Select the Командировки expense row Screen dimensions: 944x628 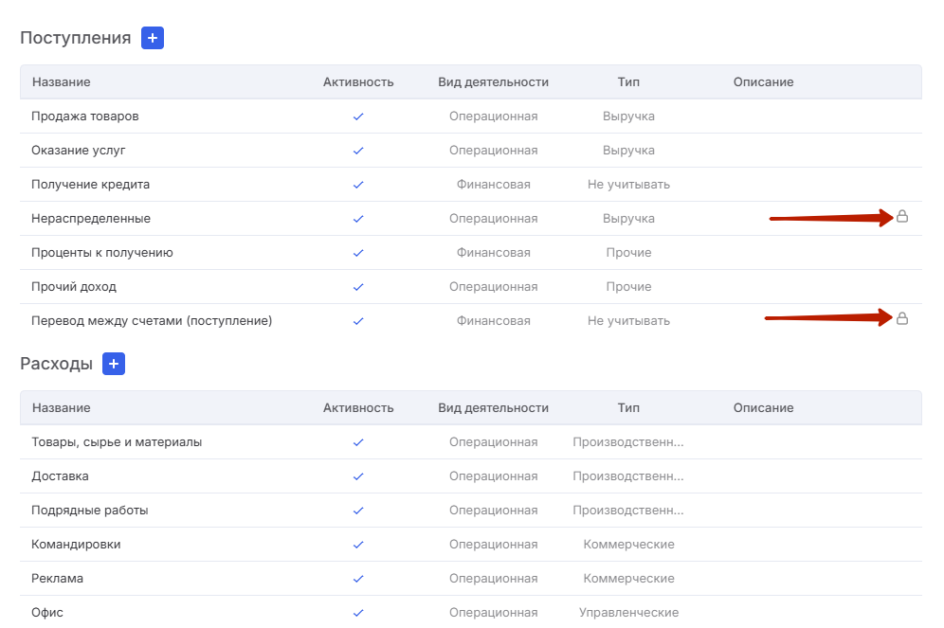pyautogui.click(x=471, y=545)
